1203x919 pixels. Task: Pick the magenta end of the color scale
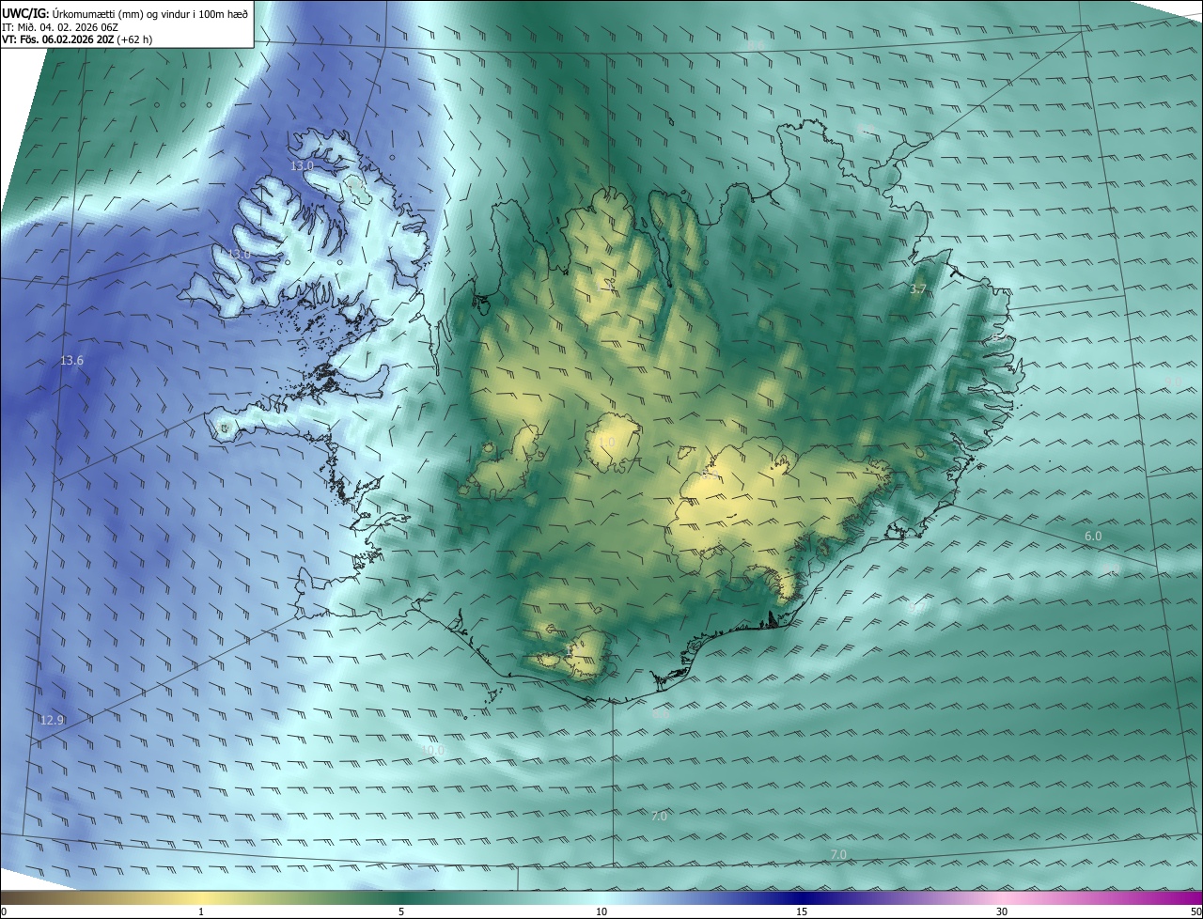[x=1189, y=897]
